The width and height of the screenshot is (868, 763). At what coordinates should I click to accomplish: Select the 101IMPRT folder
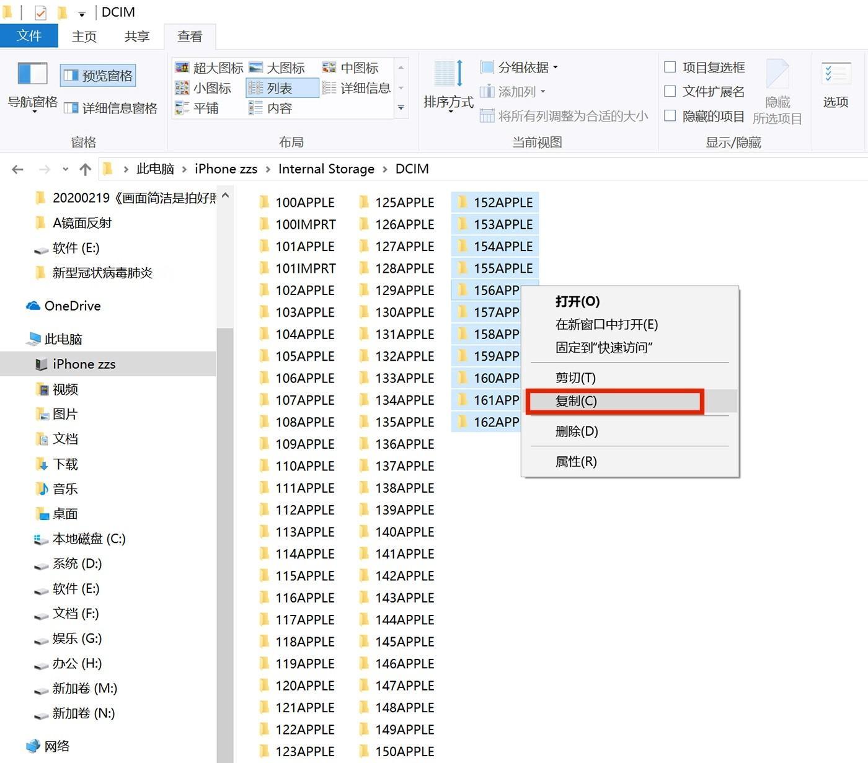point(298,268)
